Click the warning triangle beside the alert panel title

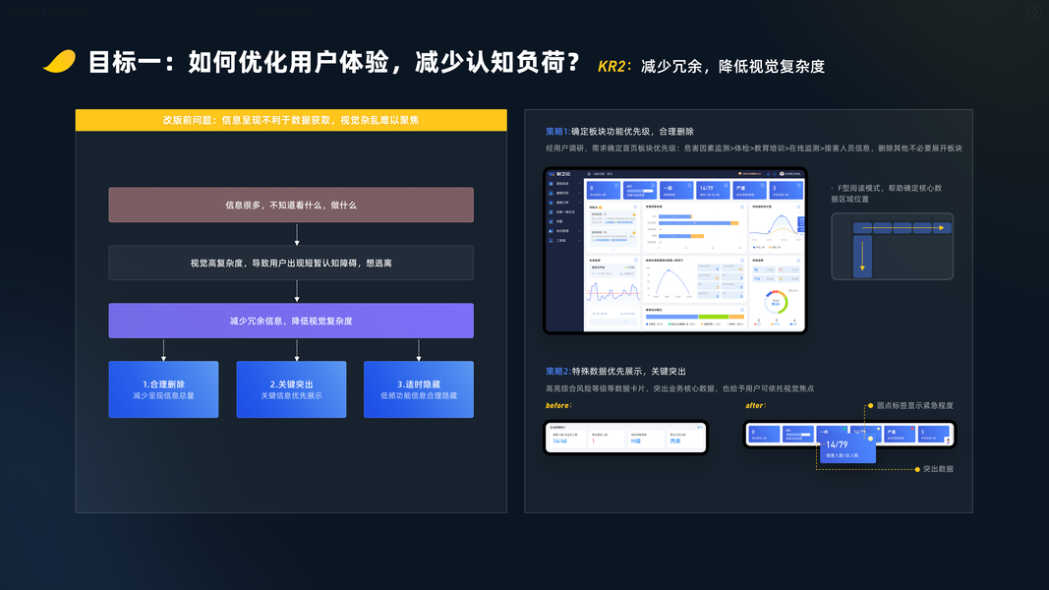[600, 206]
